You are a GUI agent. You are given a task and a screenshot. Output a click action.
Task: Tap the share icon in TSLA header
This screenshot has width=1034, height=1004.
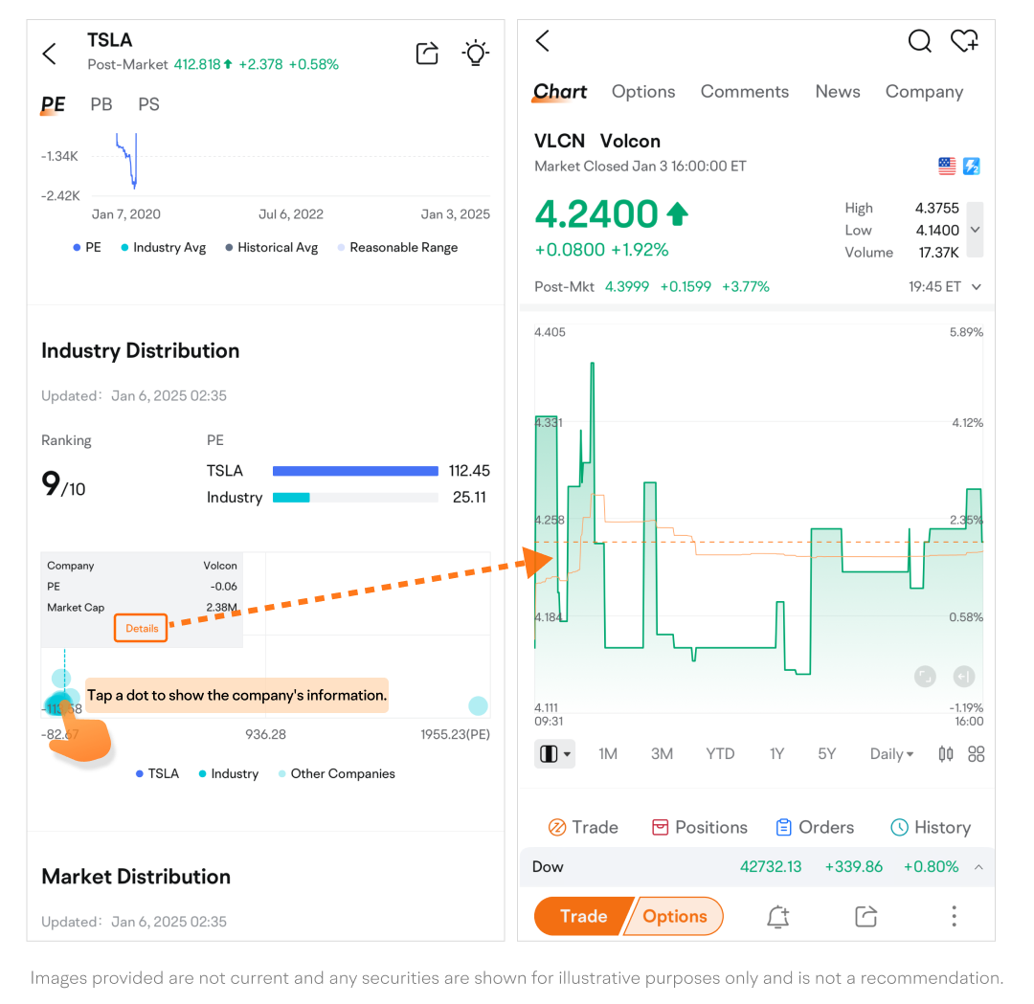click(x=427, y=54)
